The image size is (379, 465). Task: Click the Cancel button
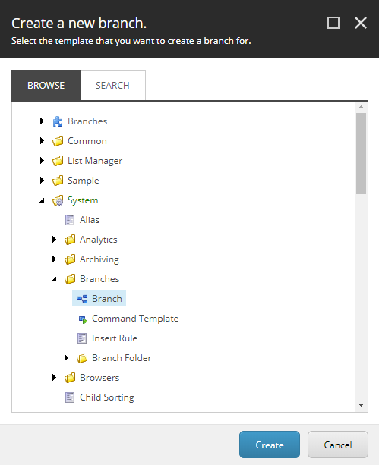(x=338, y=445)
